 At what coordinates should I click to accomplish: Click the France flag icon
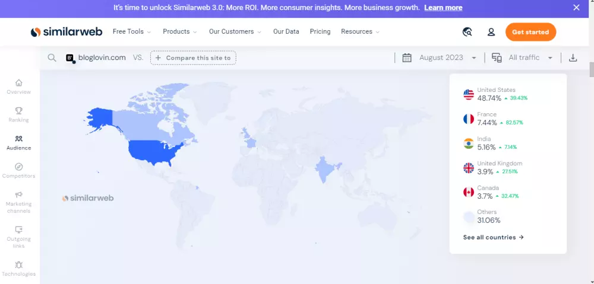pyautogui.click(x=469, y=119)
